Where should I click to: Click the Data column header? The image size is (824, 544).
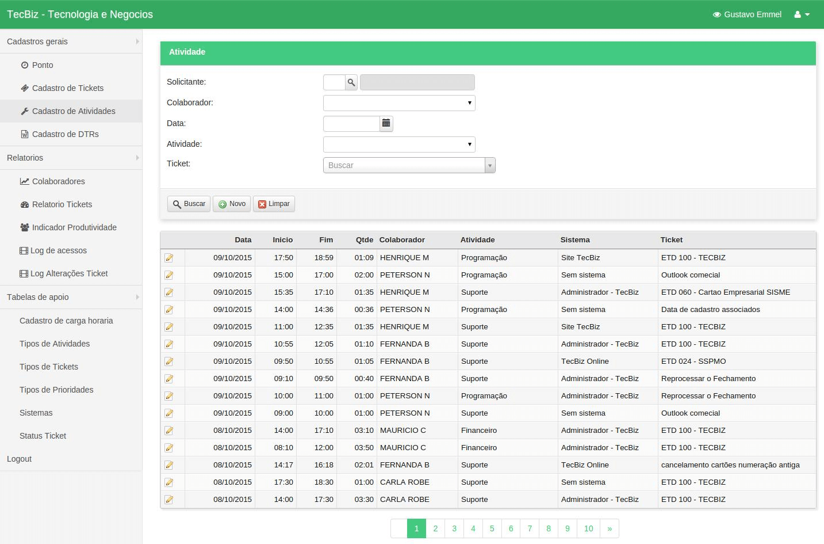[x=243, y=240]
